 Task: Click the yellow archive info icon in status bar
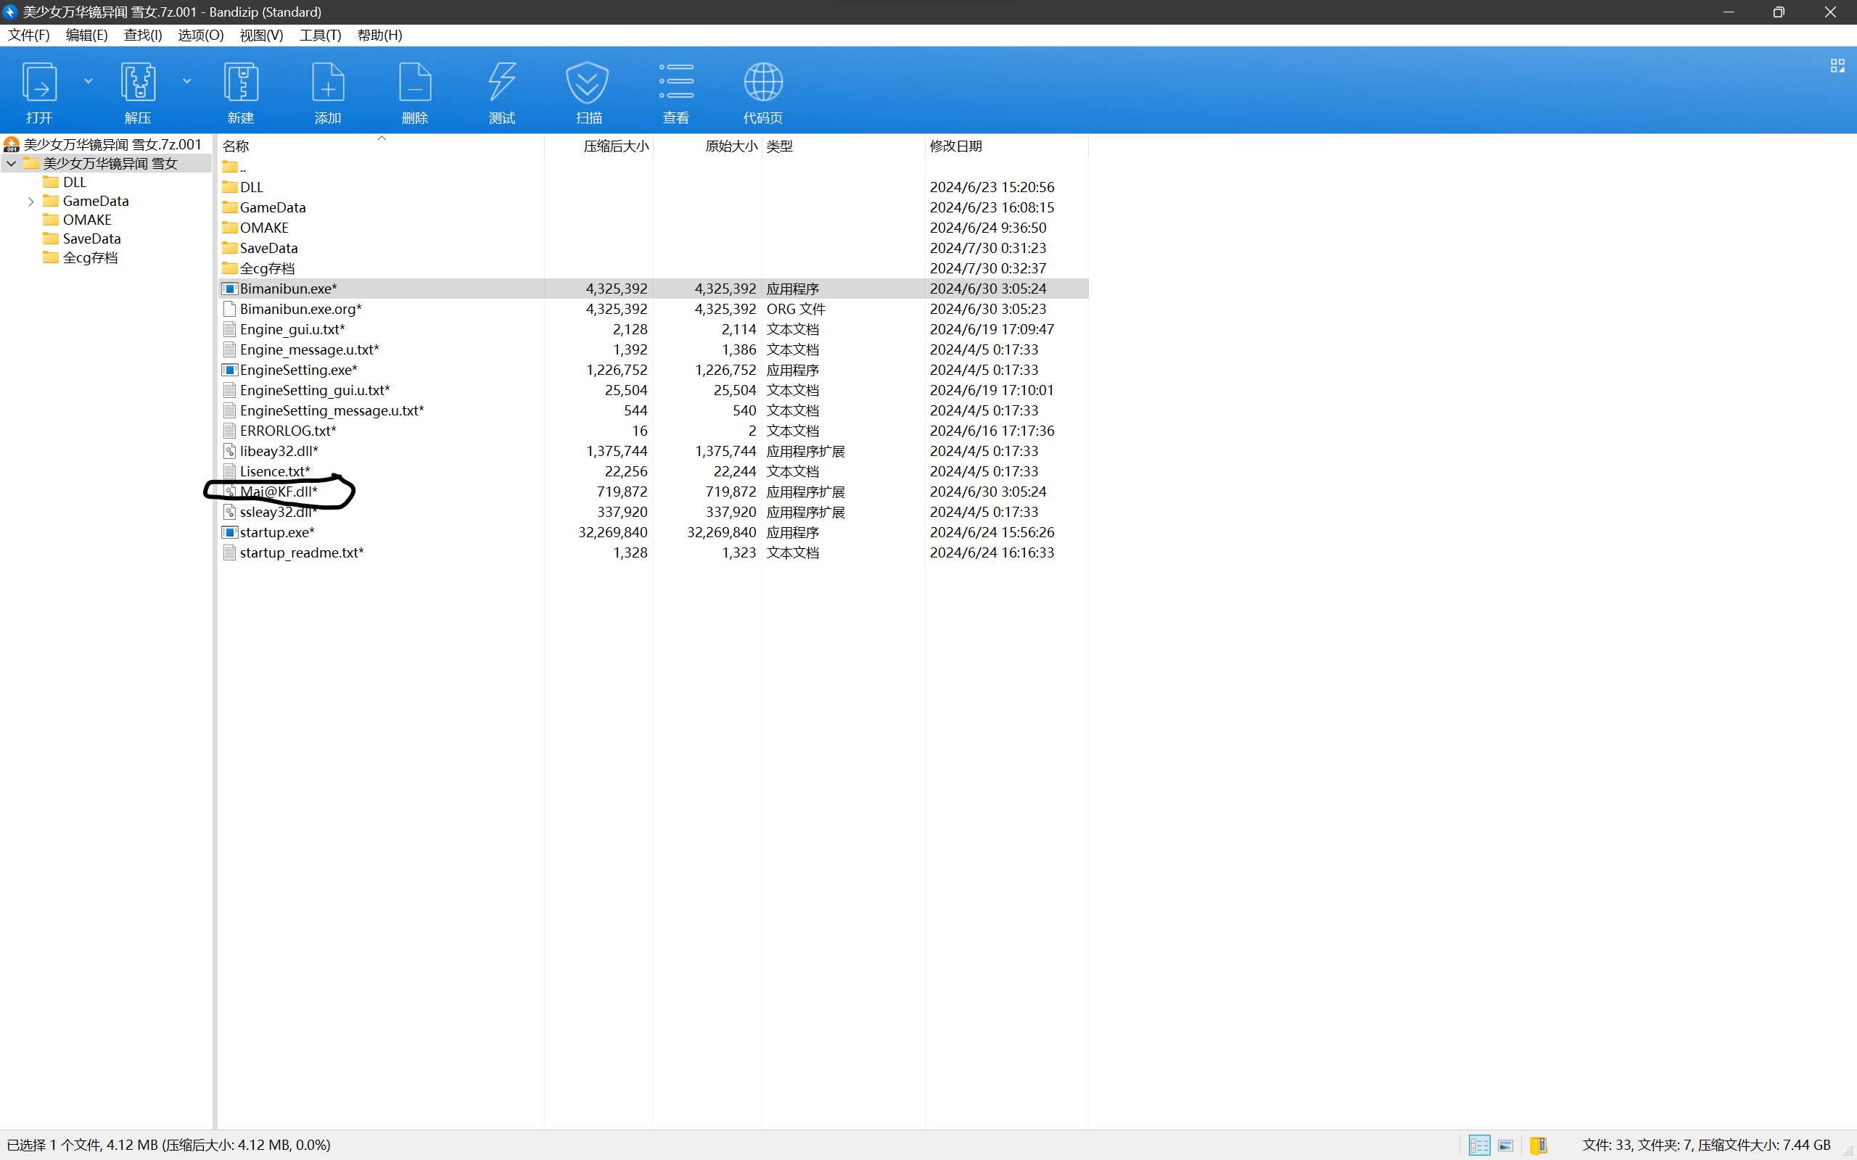pos(1538,1145)
